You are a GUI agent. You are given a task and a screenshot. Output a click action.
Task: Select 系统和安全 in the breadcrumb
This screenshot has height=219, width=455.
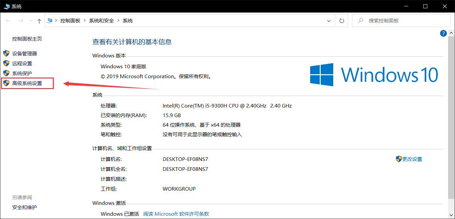point(101,20)
